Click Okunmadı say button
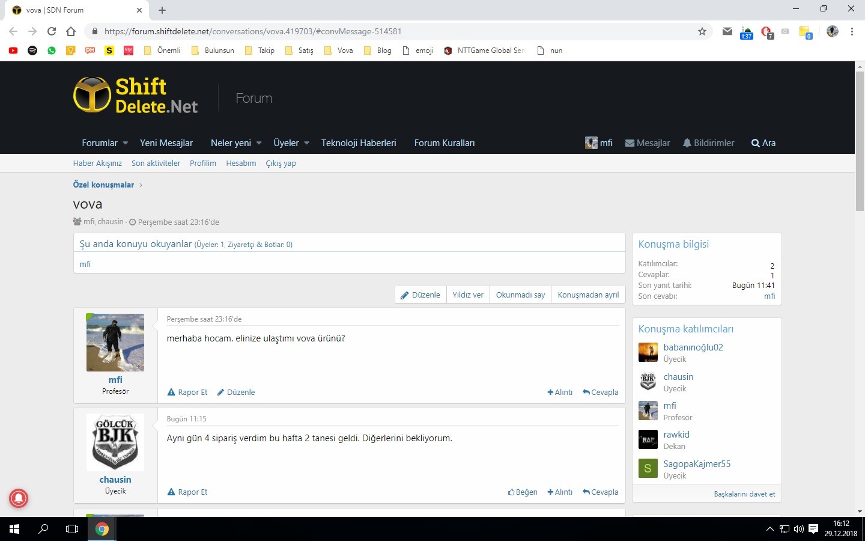Viewport: 865px width, 541px height. [x=520, y=295]
